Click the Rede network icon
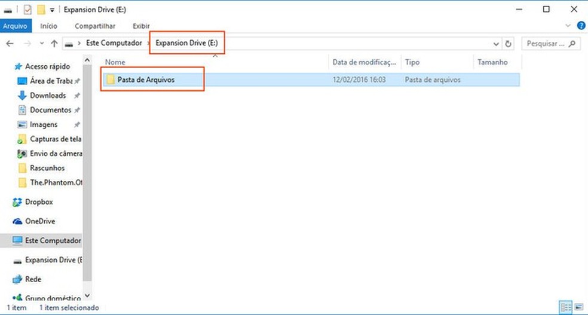The height and width of the screenshot is (315, 588). coord(17,279)
